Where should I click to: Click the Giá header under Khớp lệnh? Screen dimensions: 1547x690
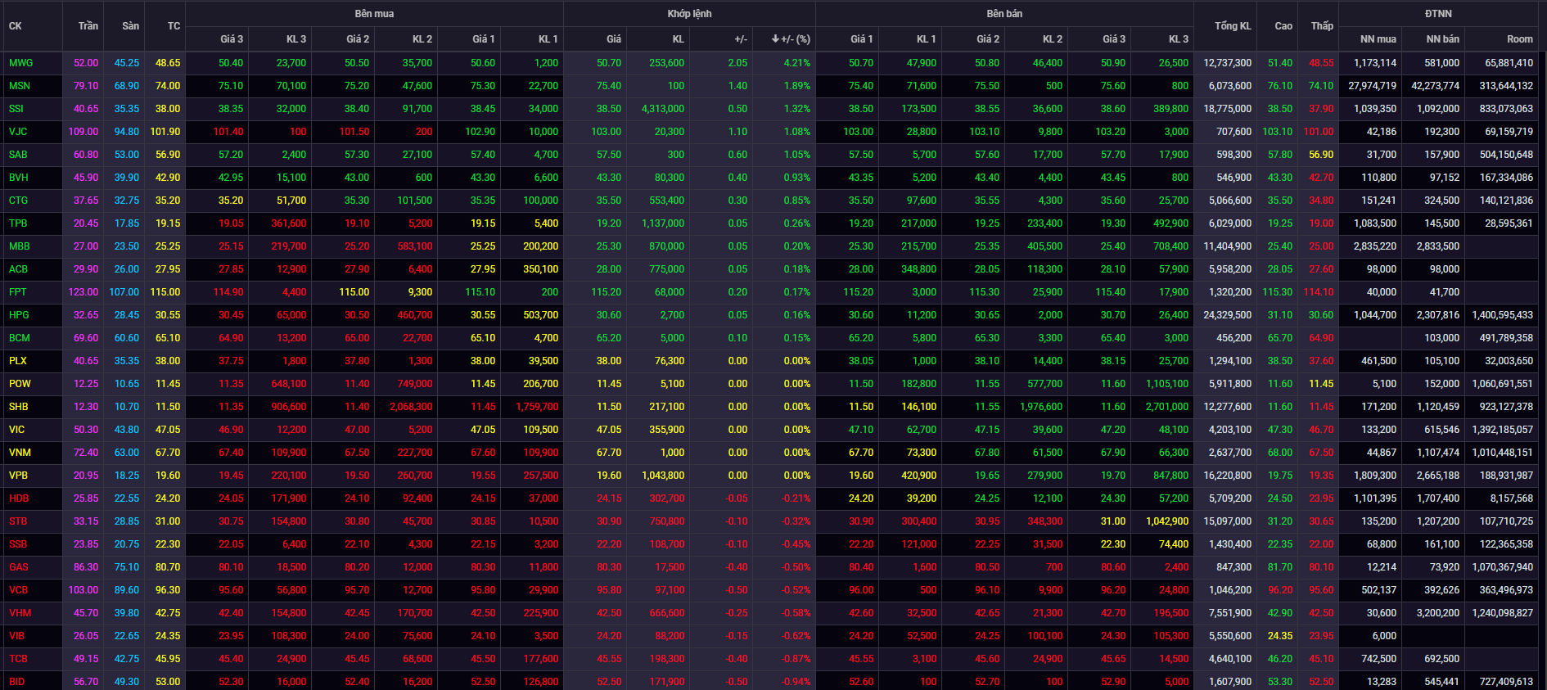[x=614, y=38]
